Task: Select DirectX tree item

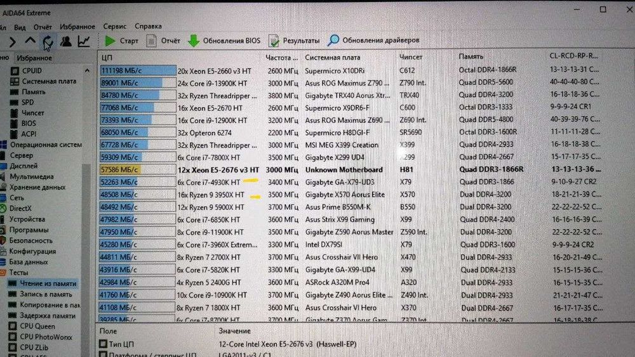Action: click(x=16, y=209)
